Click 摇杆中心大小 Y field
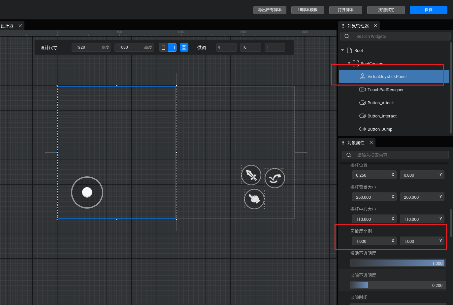 click(x=422, y=219)
